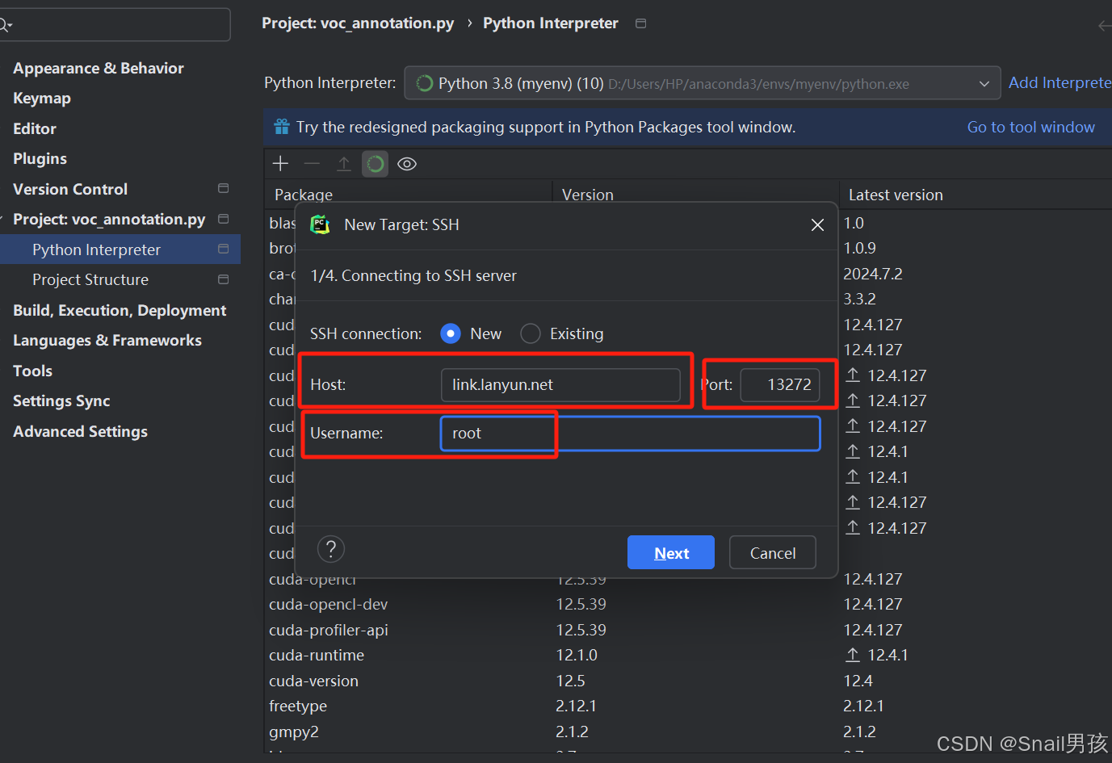Click the Next button
This screenshot has width=1112, height=763.
point(671,552)
